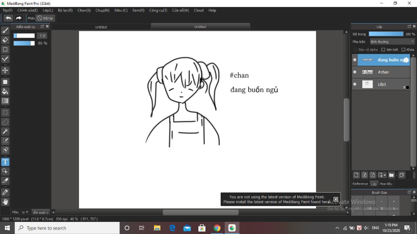Adjust the Độ trong layer opacity slider
Screen dimensions: 417x234
(386, 34)
